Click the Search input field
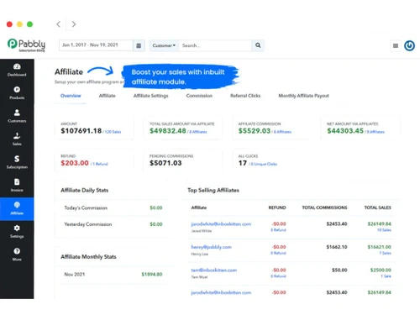 (x=215, y=45)
